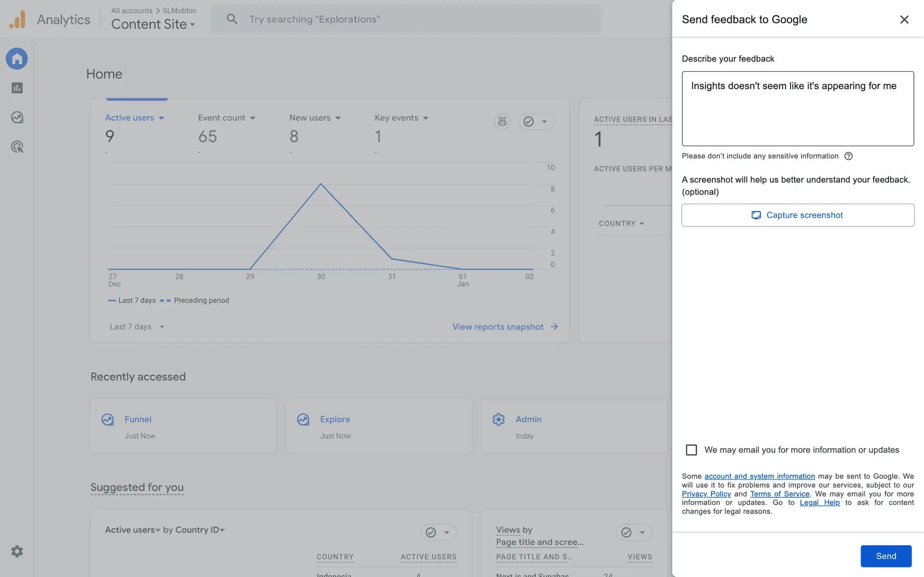The width and height of the screenshot is (924, 577).
Task: Open the Privacy Policy link
Action: tap(706, 494)
